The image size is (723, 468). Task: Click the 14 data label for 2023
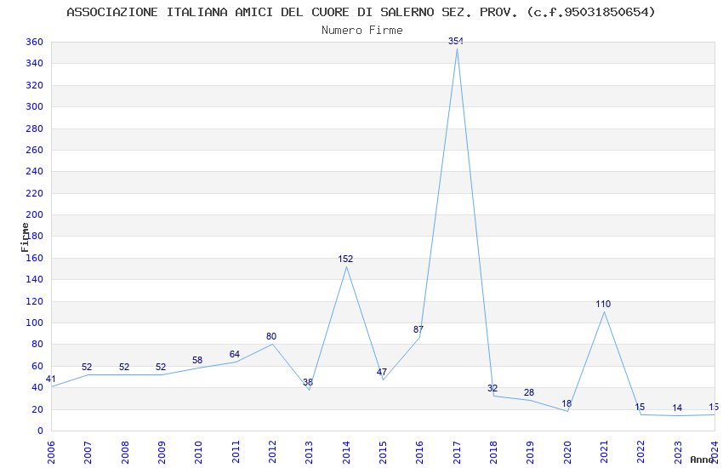(677, 408)
